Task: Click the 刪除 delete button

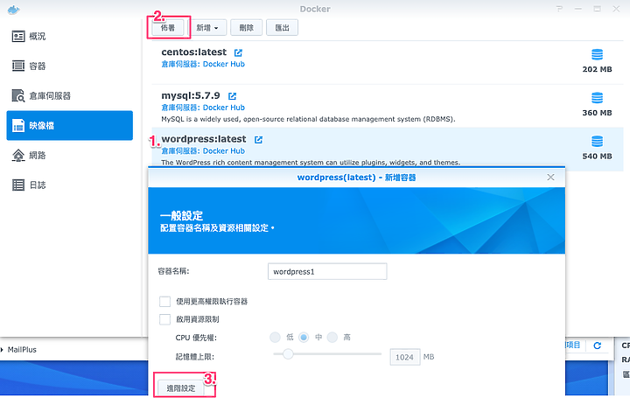Action: coord(246,28)
